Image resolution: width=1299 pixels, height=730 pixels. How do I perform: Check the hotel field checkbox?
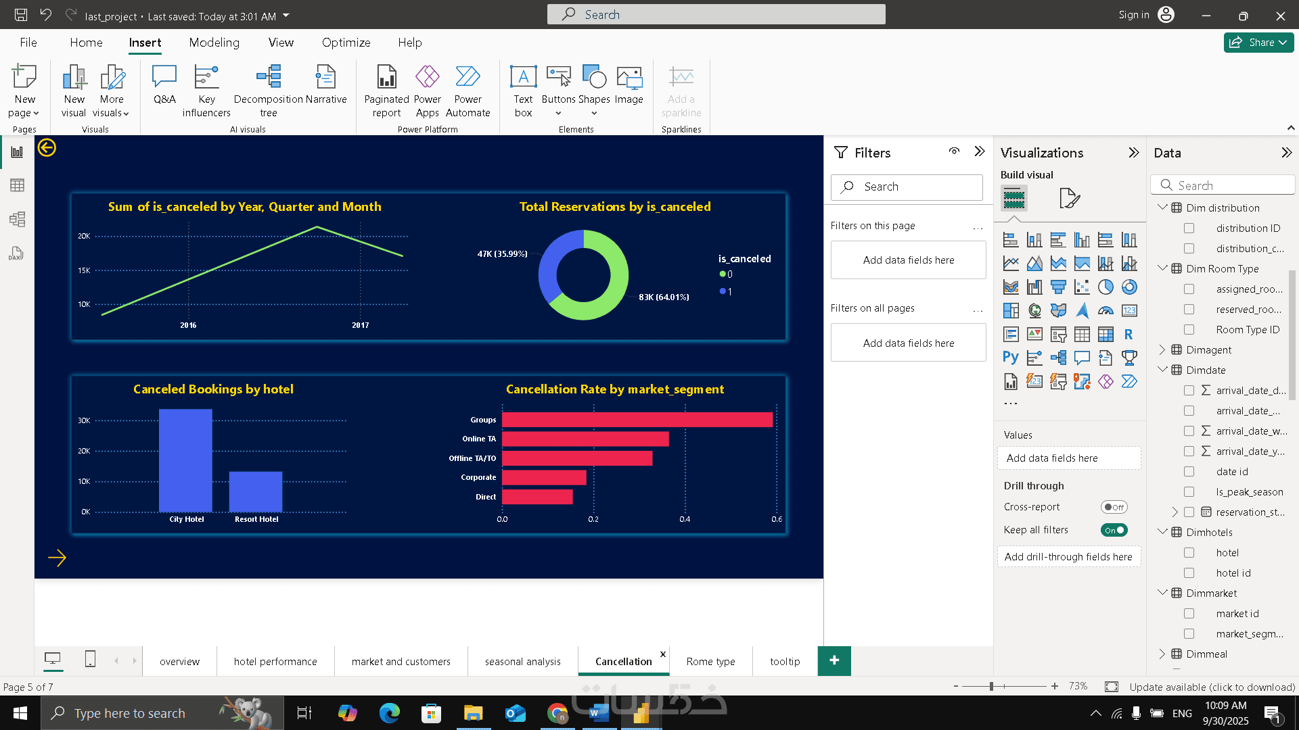coord(1189,553)
